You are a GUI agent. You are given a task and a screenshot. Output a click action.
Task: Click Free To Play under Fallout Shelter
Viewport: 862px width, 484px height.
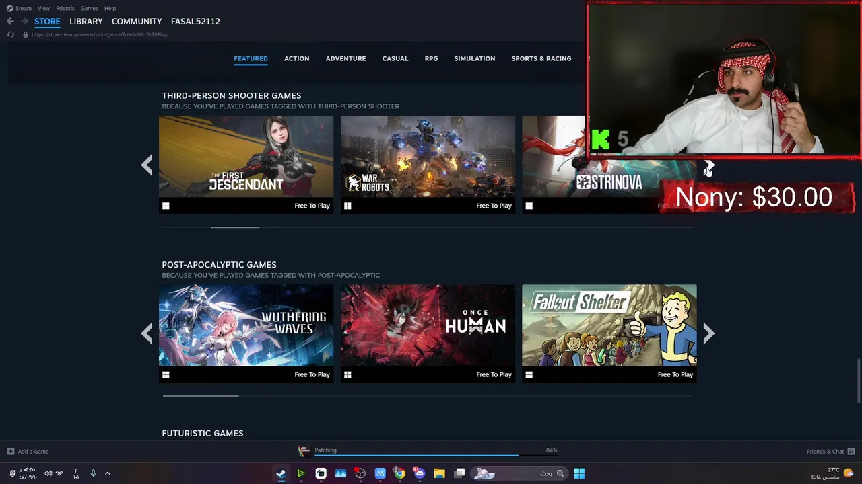click(675, 374)
